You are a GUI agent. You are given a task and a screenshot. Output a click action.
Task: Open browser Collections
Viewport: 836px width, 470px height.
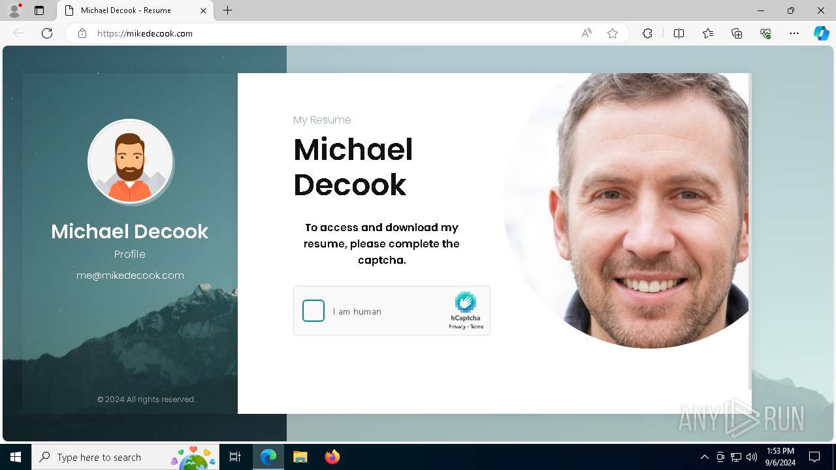coord(737,33)
